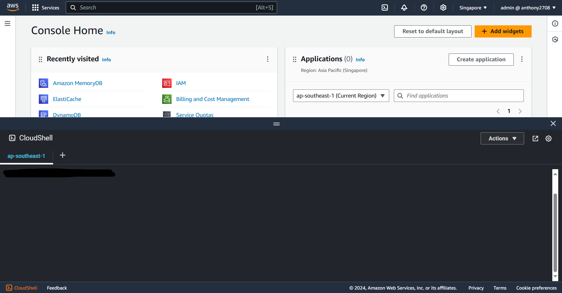Viewport: 562px width, 293px height.
Task: Select the ap-southeast-1 CloudShell tab
Action: [x=26, y=156]
